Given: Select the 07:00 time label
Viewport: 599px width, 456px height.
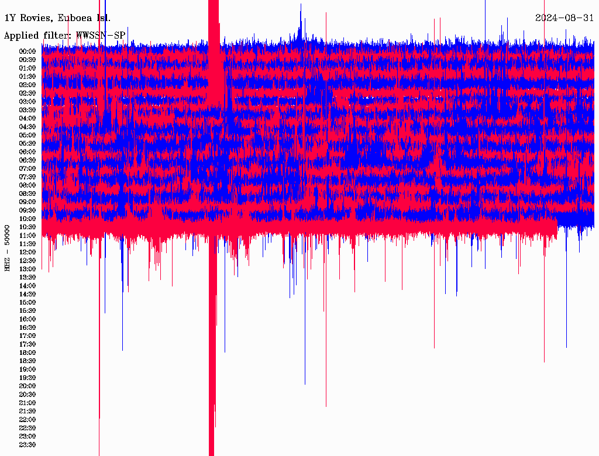Looking at the screenshot, I should [x=27, y=169].
